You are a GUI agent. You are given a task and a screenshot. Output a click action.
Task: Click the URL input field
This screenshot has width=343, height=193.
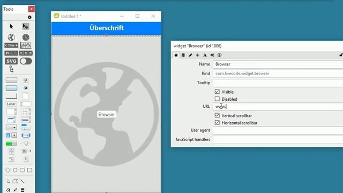point(278,107)
